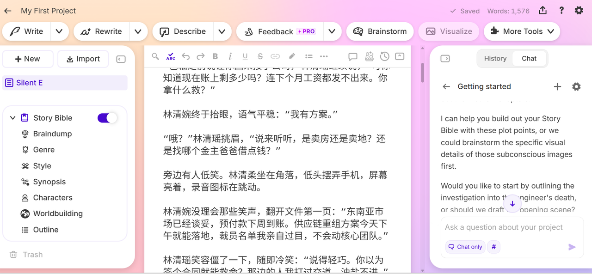Switch to the Chat tab
The width and height of the screenshot is (592, 274).
click(x=529, y=59)
